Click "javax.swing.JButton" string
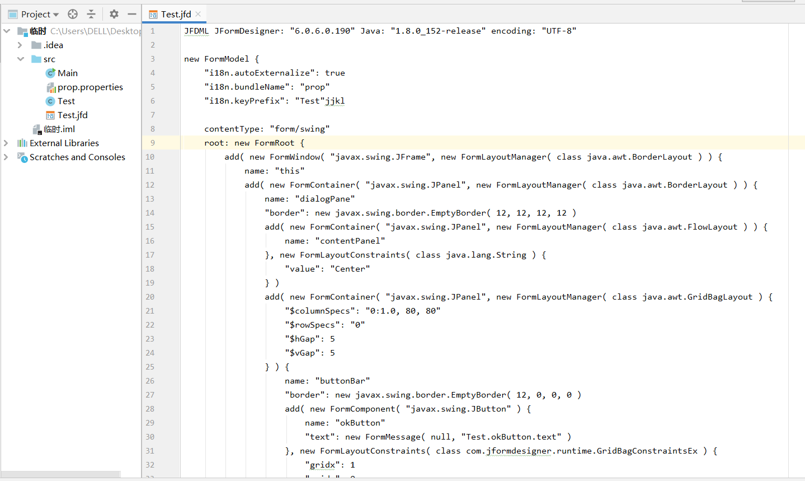805x481 pixels. click(458, 409)
